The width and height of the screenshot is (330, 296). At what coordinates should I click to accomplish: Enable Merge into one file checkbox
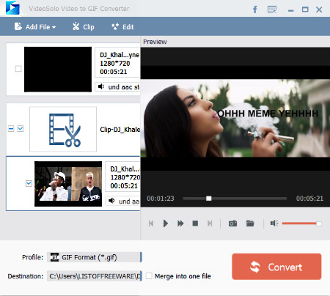point(149,276)
